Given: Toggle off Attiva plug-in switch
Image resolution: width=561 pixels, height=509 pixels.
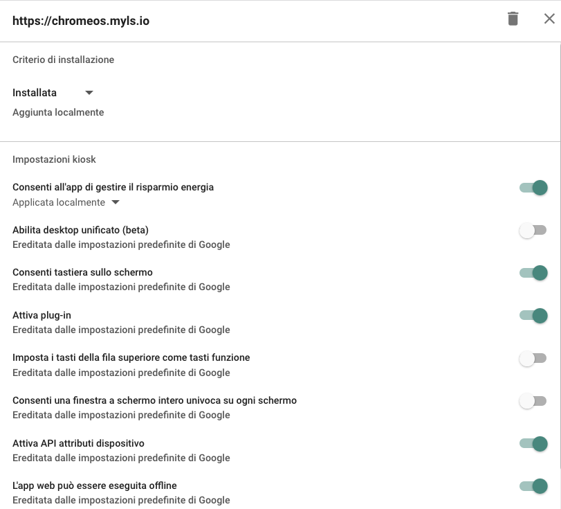Looking at the screenshot, I should coord(533,315).
